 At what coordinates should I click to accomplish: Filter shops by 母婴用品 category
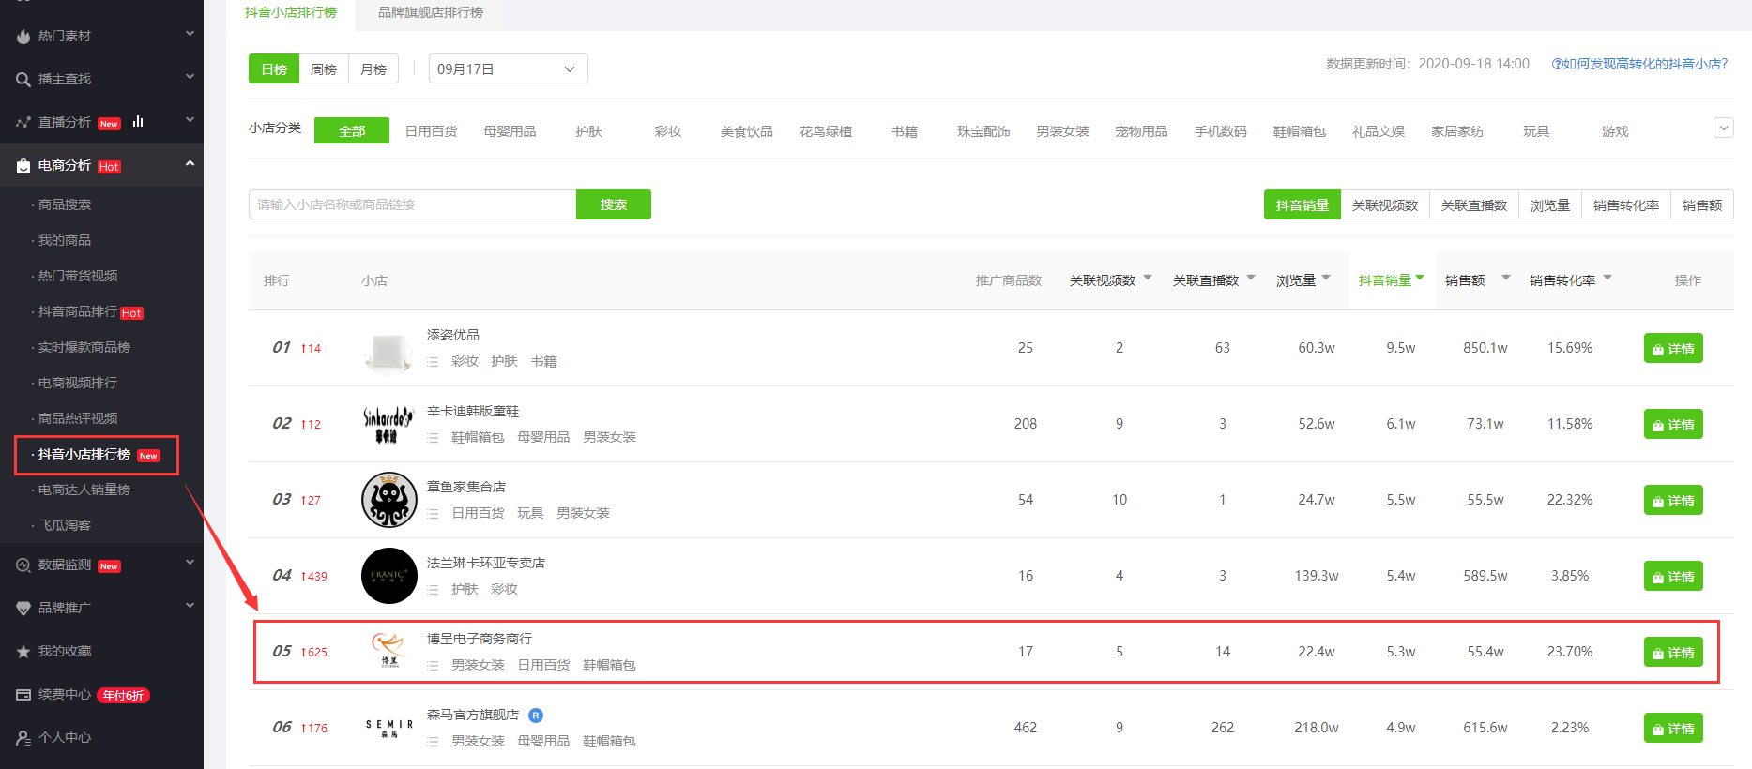click(x=510, y=131)
